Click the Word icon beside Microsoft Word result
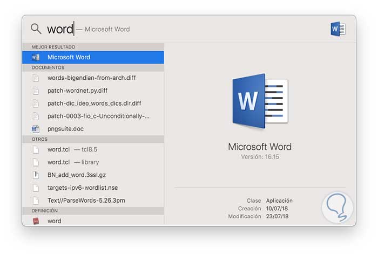This screenshot has height=255, width=378. [x=36, y=58]
